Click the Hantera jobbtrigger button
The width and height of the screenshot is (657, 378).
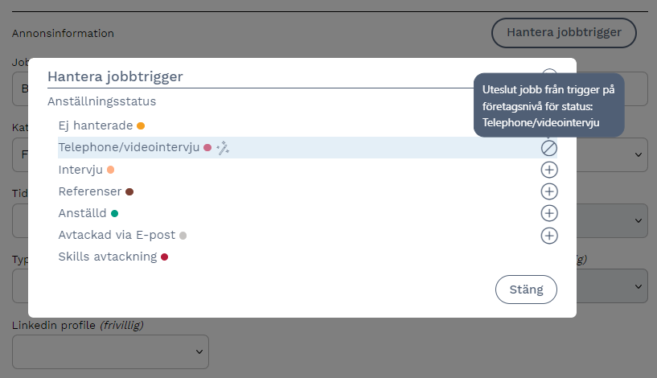[564, 33]
